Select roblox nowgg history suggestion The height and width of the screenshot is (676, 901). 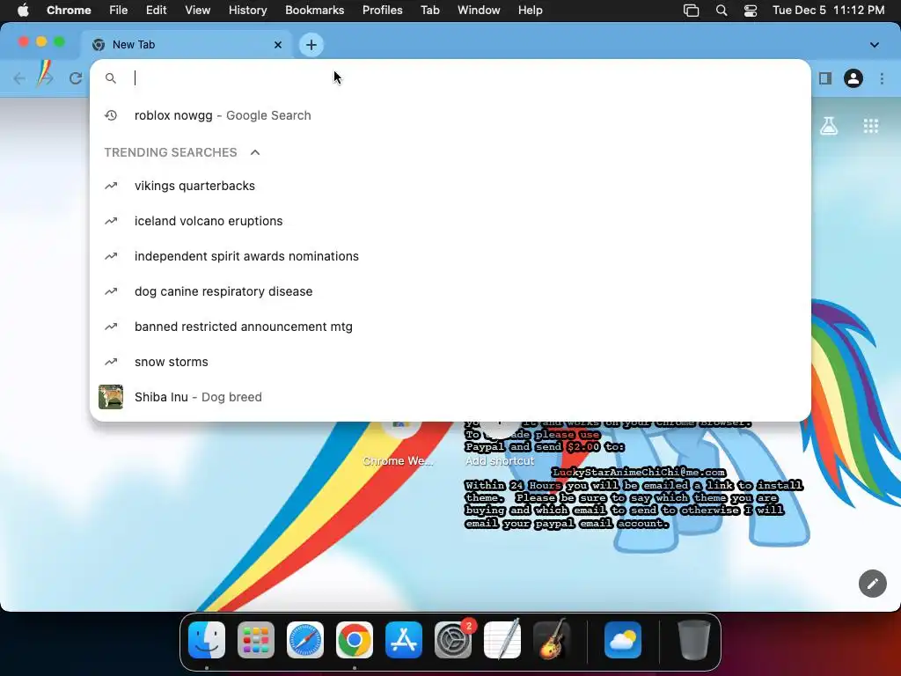[x=450, y=115]
